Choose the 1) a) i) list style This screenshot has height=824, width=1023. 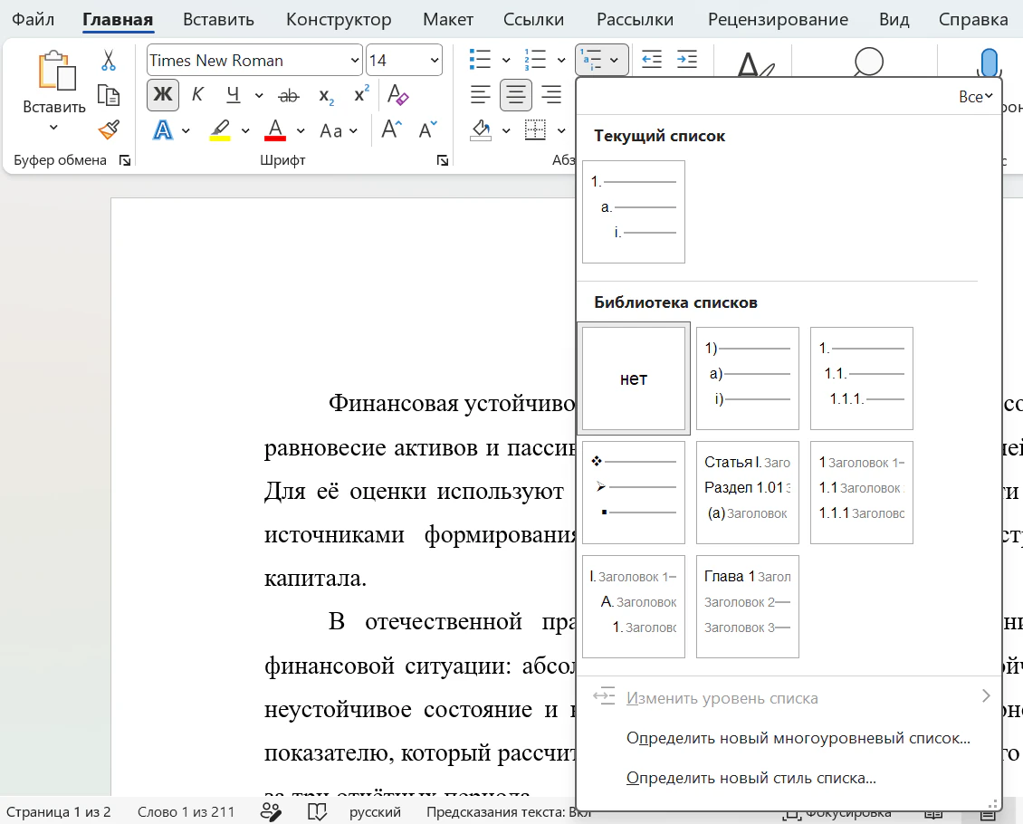click(x=748, y=378)
